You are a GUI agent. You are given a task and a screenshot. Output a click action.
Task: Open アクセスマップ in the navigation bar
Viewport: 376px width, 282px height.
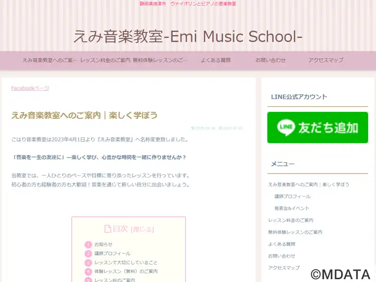click(326, 60)
